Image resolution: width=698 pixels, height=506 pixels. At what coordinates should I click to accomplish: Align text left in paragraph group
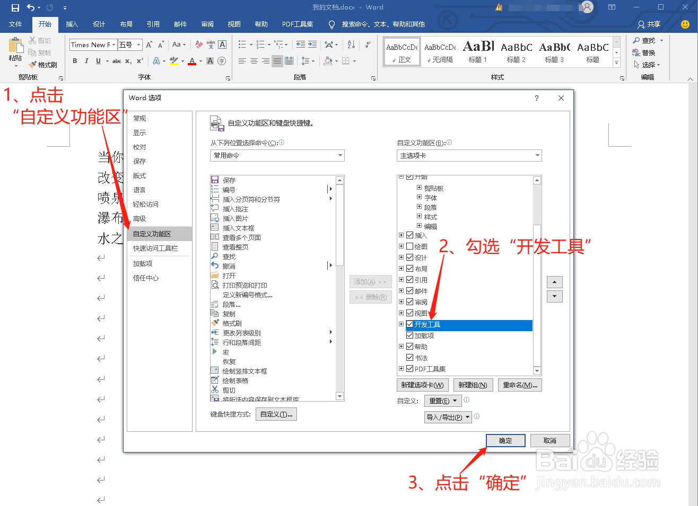coord(242,61)
